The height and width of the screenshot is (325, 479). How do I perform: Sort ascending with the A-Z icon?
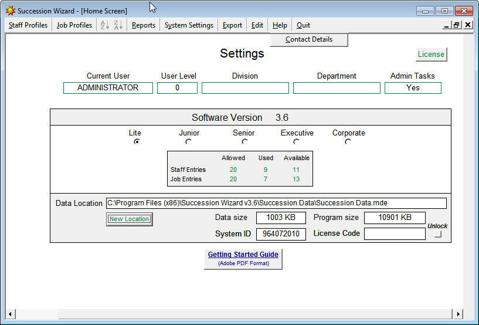pos(104,25)
